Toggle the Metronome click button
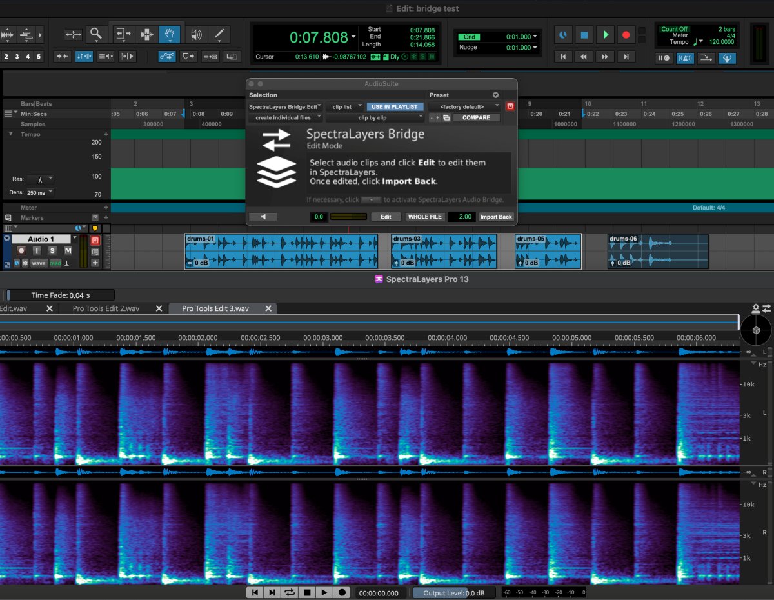This screenshot has height=600, width=774. (x=685, y=57)
